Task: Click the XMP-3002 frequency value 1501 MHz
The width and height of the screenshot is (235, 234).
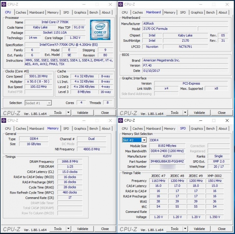Action: click(x=215, y=181)
